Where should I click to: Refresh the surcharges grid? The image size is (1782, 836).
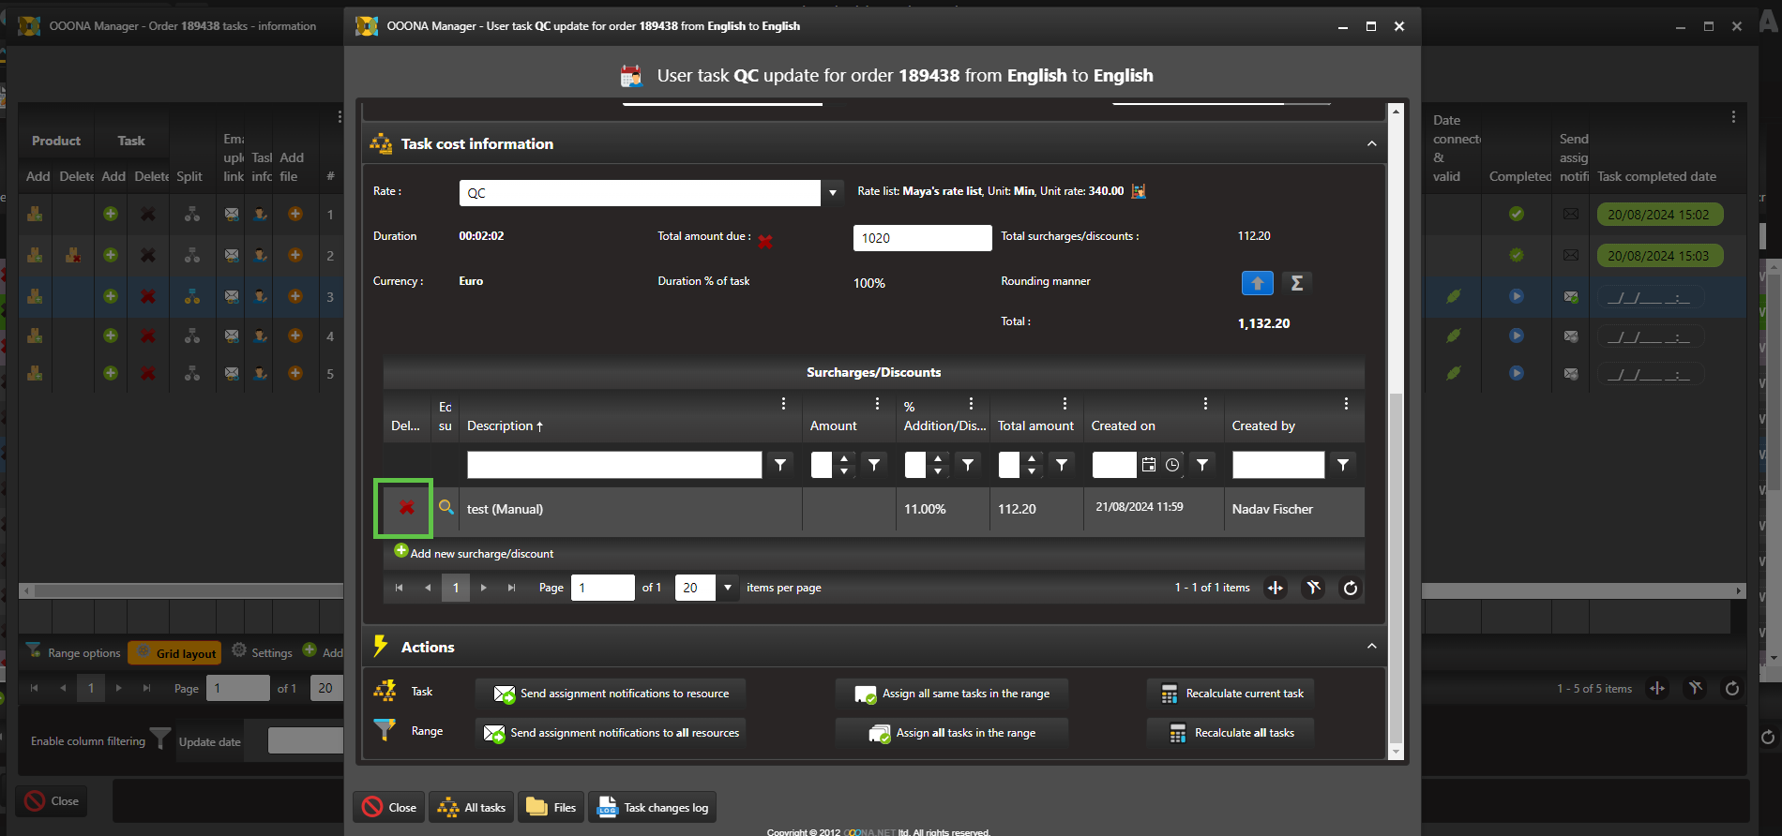(x=1350, y=588)
